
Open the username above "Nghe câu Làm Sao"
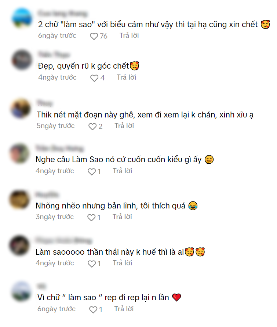[x=59, y=149]
